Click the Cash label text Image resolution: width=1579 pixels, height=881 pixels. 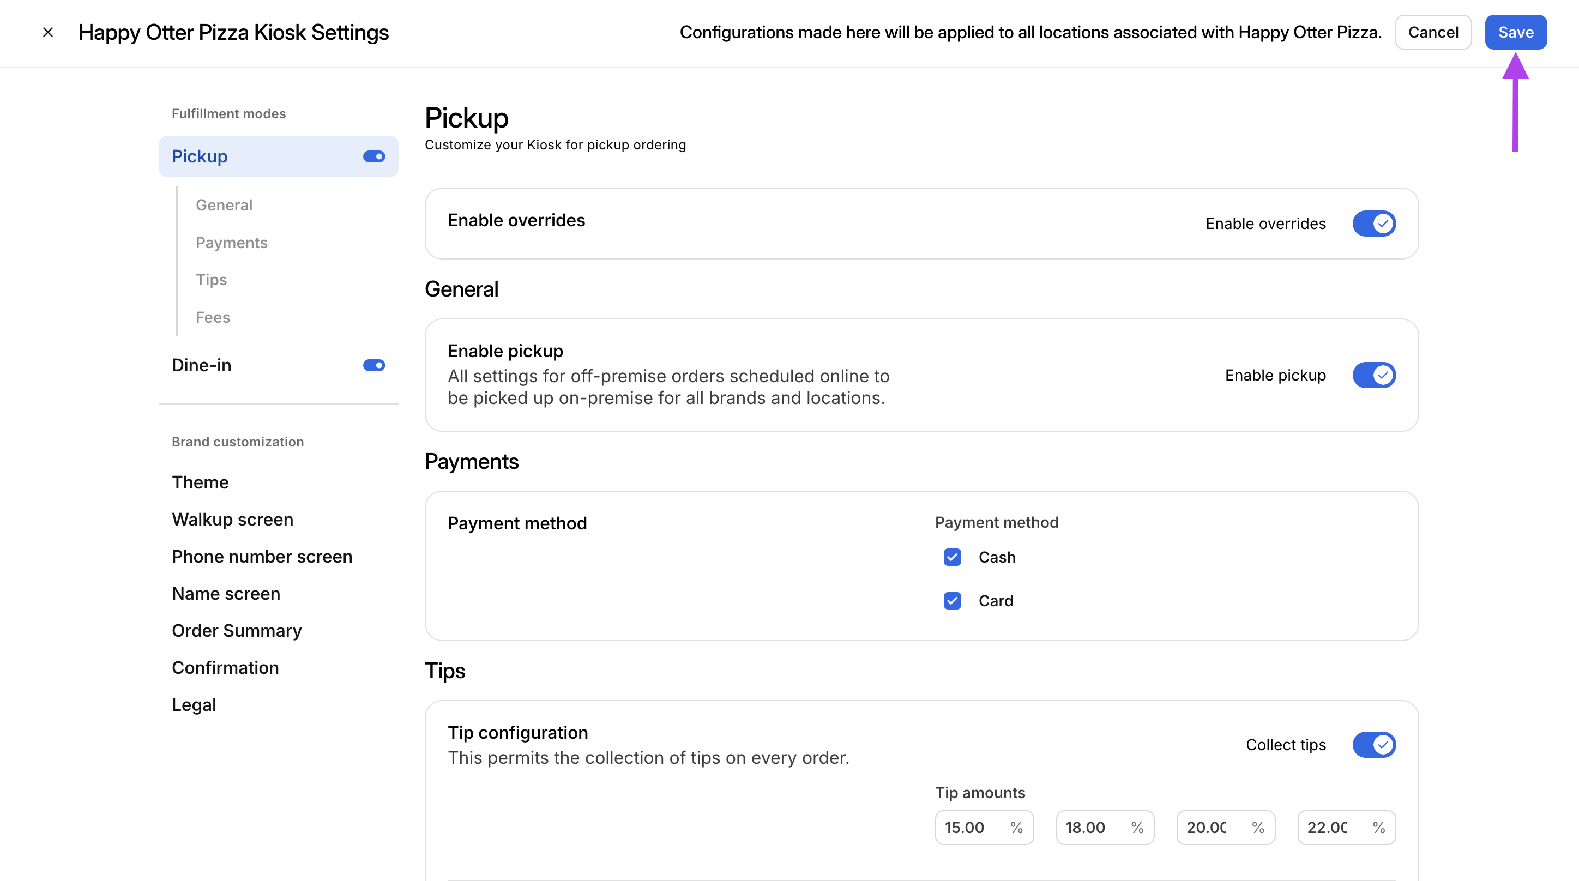(x=997, y=557)
